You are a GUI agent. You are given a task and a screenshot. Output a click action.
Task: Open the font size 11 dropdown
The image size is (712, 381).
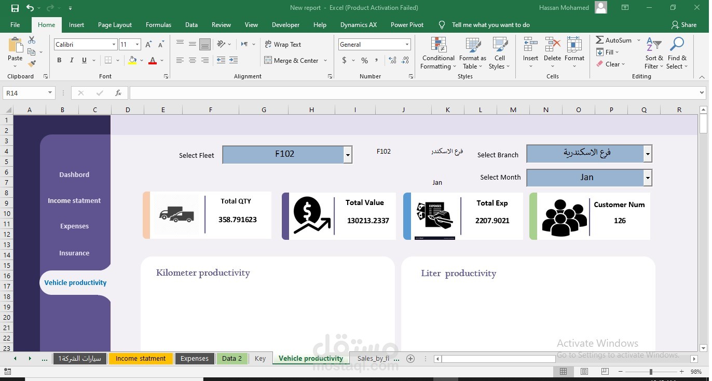(137, 45)
